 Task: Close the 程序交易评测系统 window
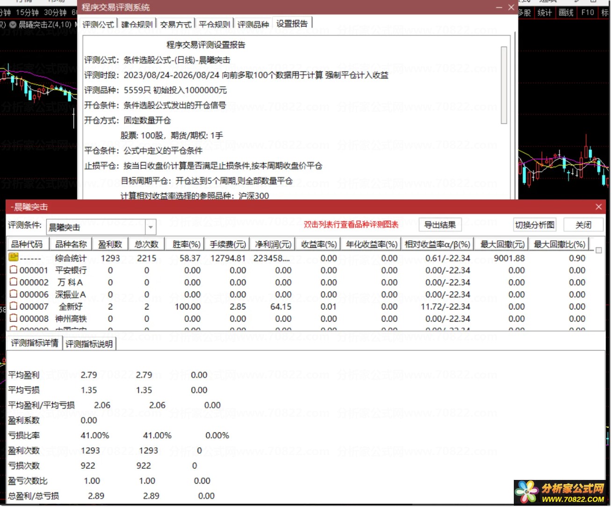511,7
